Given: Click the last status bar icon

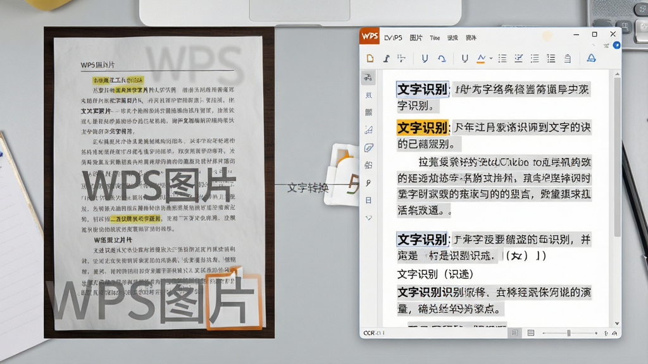Looking at the screenshot, I should click(x=614, y=333).
